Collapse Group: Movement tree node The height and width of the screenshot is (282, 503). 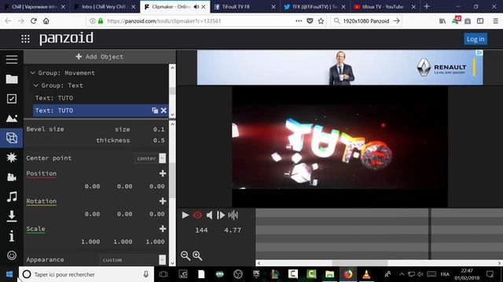32,73
